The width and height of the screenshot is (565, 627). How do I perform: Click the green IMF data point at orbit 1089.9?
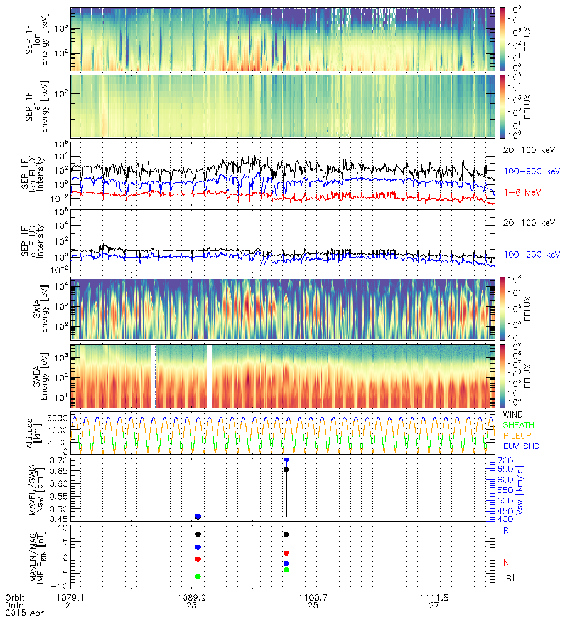tap(198, 576)
